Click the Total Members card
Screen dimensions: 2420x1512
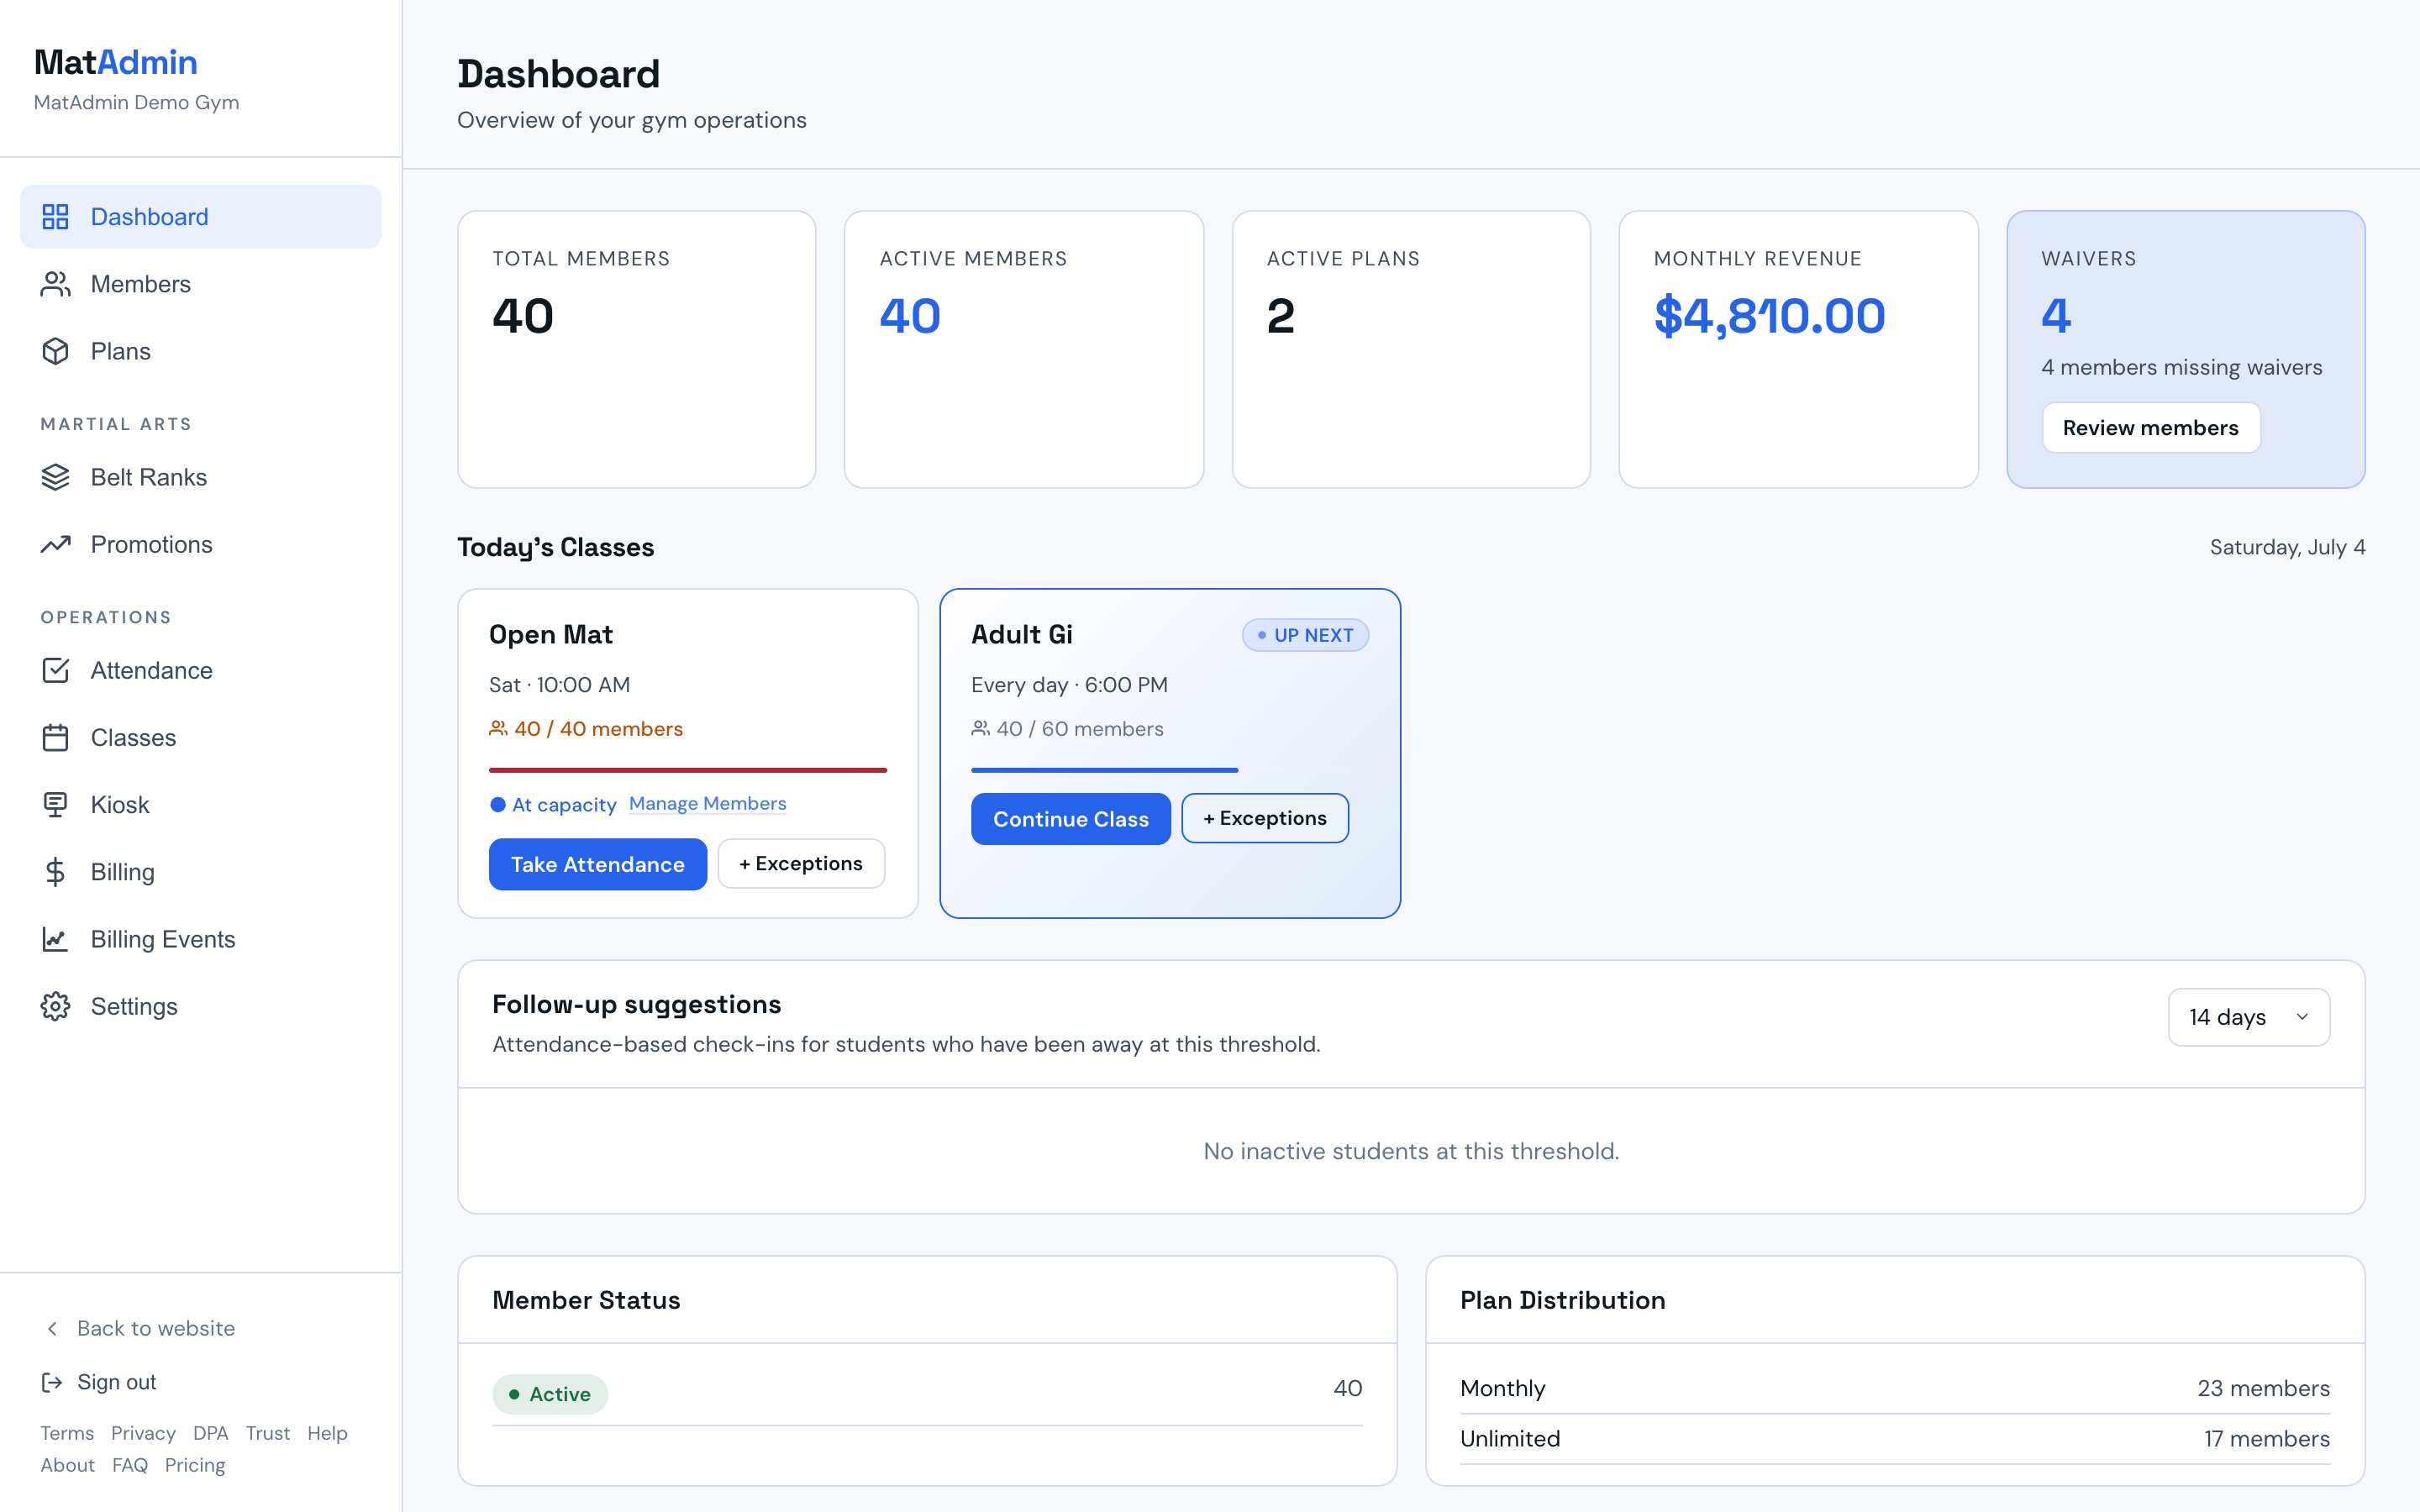(637, 349)
